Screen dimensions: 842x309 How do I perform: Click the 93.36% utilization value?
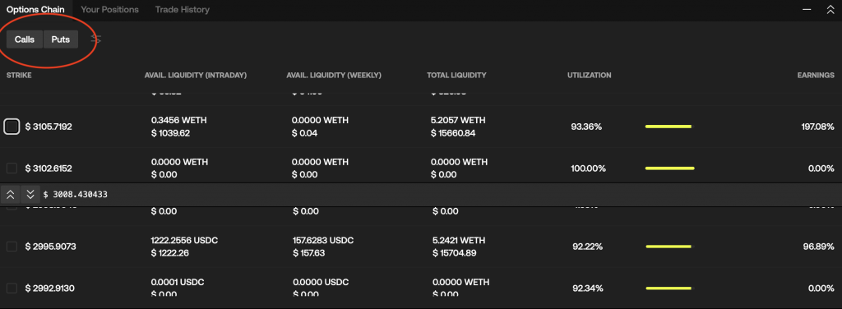pyautogui.click(x=586, y=127)
